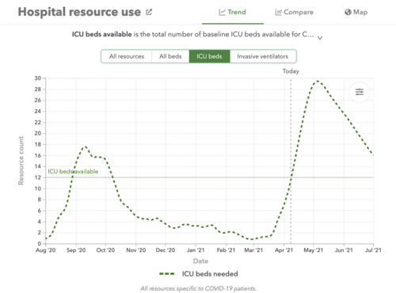Click the '12' y-axis value
The width and height of the screenshot is (396, 293).
point(38,177)
